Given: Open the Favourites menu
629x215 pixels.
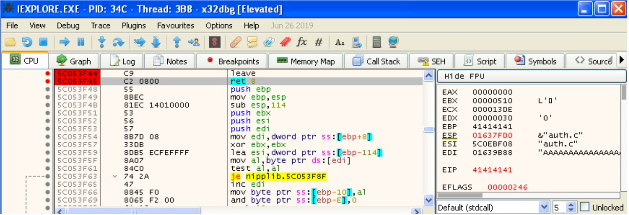Looking at the screenshot, I should coord(176,25).
